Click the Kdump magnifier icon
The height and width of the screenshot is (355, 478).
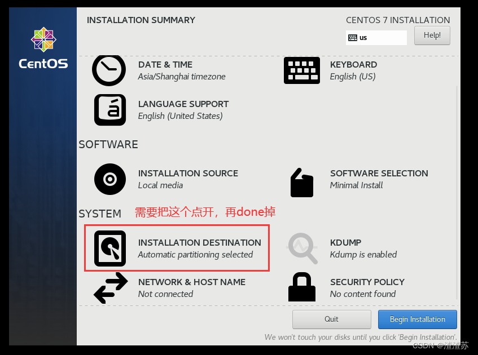302,248
